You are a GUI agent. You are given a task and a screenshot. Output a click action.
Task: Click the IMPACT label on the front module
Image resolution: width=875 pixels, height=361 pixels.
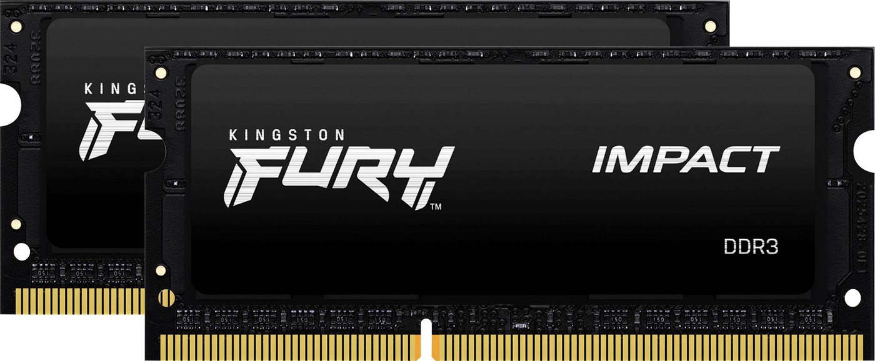tap(686, 159)
